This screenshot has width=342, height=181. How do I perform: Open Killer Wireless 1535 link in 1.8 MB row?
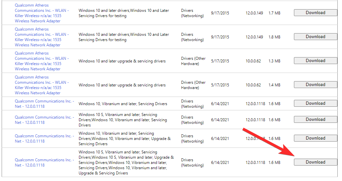(42, 37)
